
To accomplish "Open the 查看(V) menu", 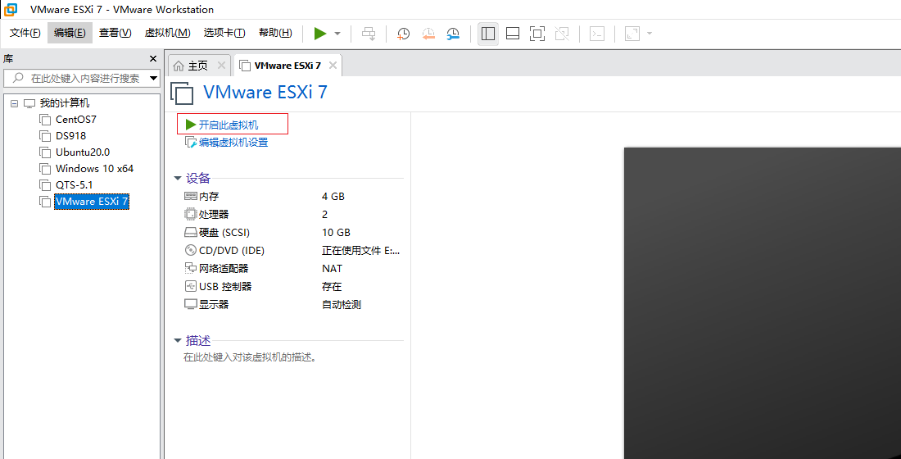I will click(x=115, y=33).
